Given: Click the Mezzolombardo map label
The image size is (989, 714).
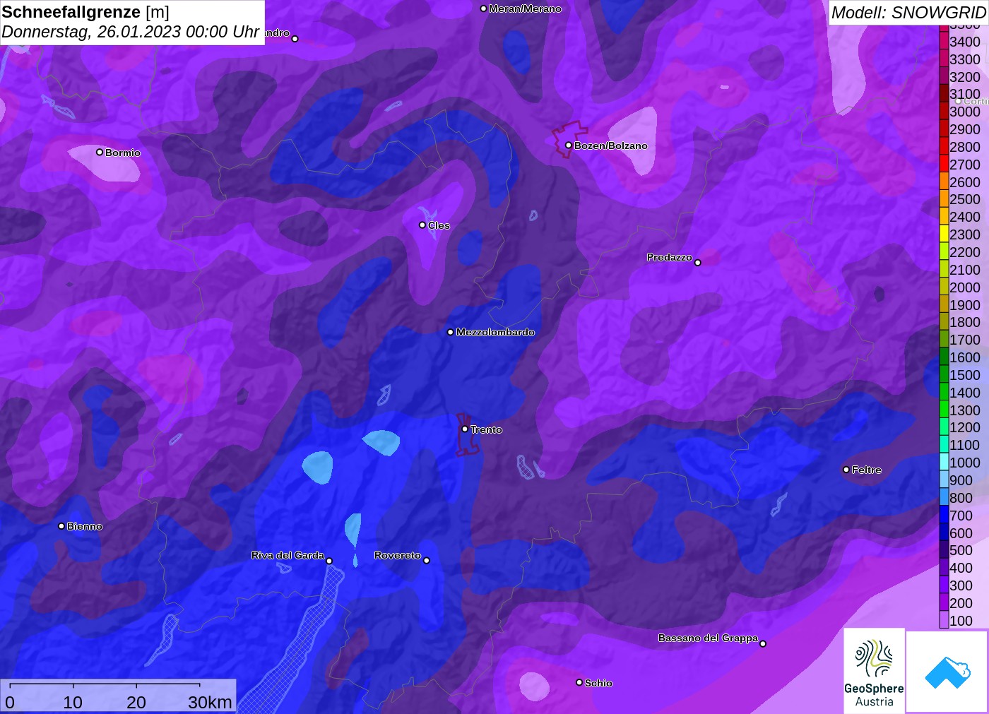Looking at the screenshot, I should (x=495, y=332).
